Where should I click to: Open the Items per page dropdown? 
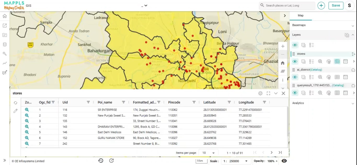pos(208,153)
